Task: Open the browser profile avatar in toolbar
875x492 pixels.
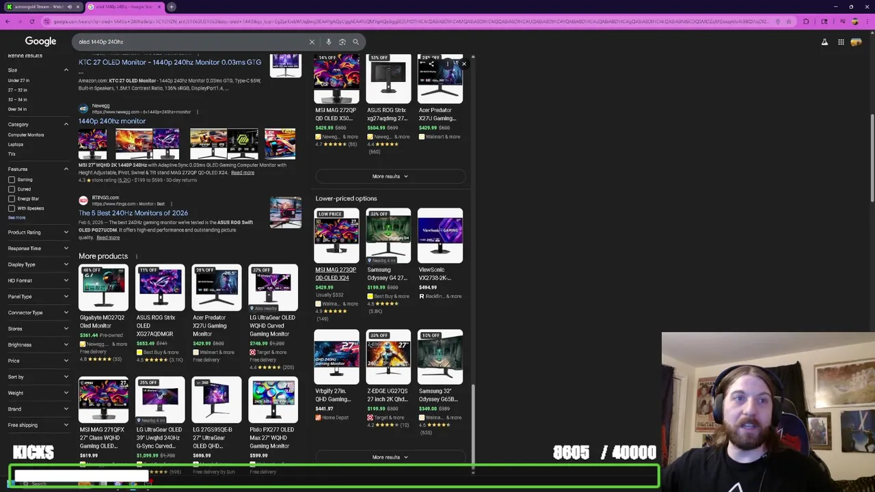Action: pos(854,21)
